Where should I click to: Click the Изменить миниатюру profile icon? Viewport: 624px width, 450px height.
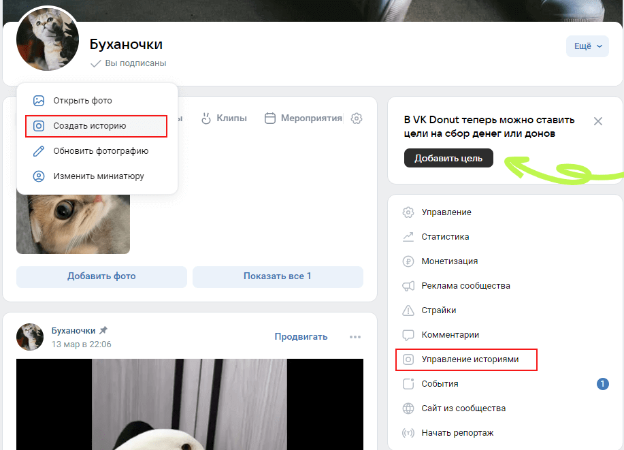[39, 176]
